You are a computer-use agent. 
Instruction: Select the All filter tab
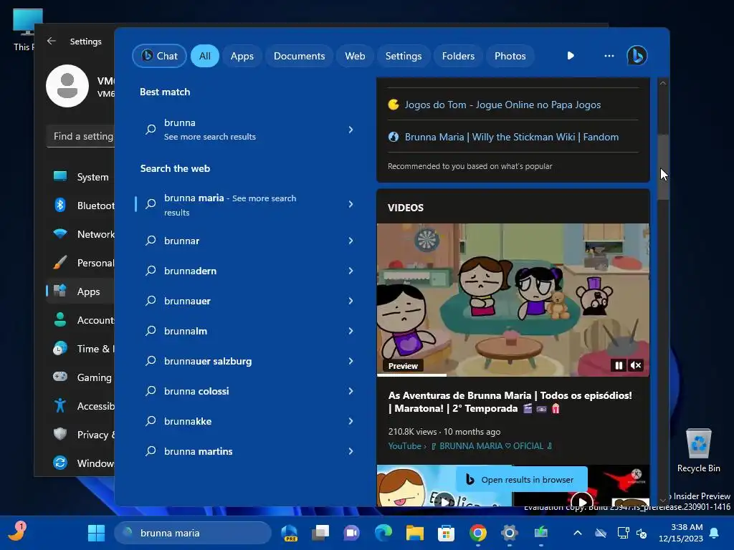[x=204, y=56]
